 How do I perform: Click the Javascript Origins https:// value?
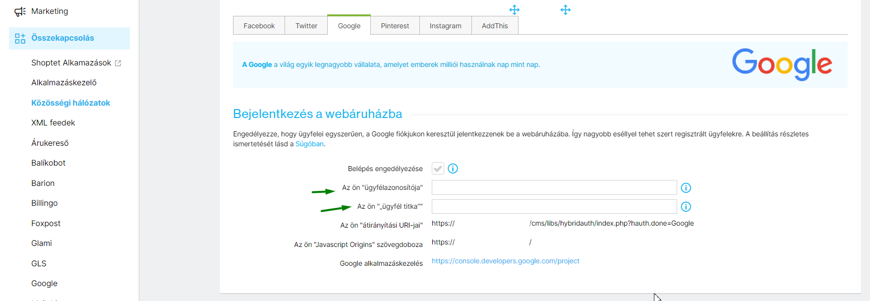tap(443, 242)
